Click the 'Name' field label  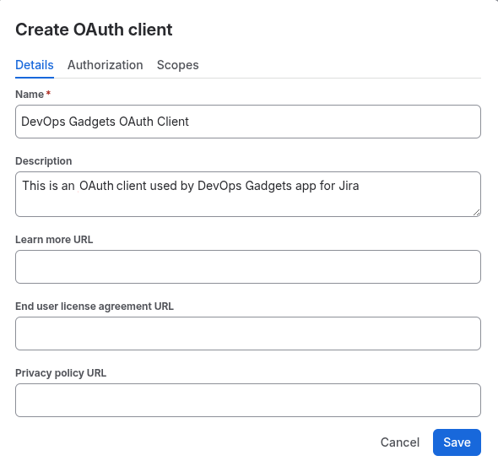30,95
